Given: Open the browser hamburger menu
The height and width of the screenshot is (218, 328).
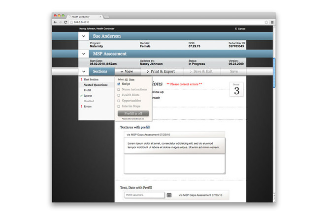Looking at the screenshot, I should (272, 22).
